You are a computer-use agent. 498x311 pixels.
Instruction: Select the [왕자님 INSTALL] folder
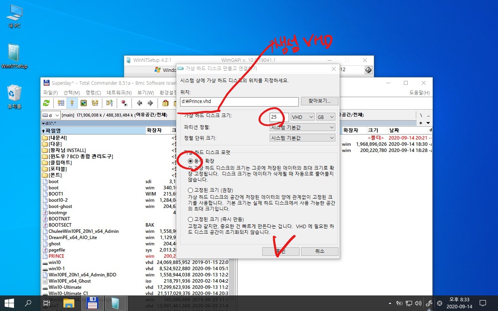(134, 150)
